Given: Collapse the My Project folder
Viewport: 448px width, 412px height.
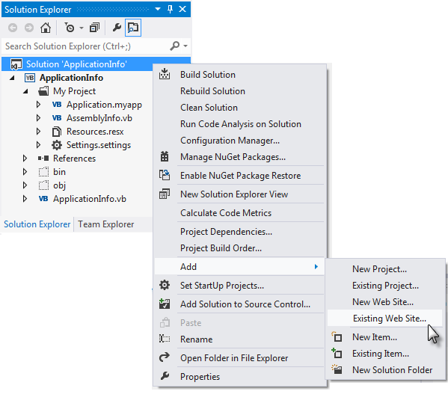Looking at the screenshot, I should (x=25, y=91).
